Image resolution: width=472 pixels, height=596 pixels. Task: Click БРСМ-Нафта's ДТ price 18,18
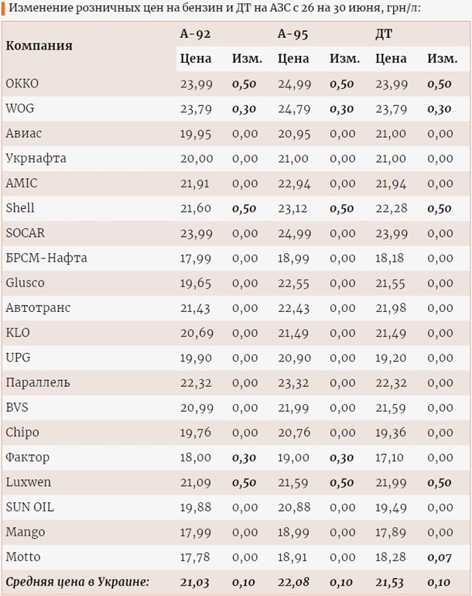391,259
